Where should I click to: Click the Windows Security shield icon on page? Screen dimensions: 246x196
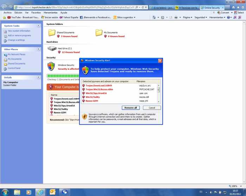click(51, 66)
